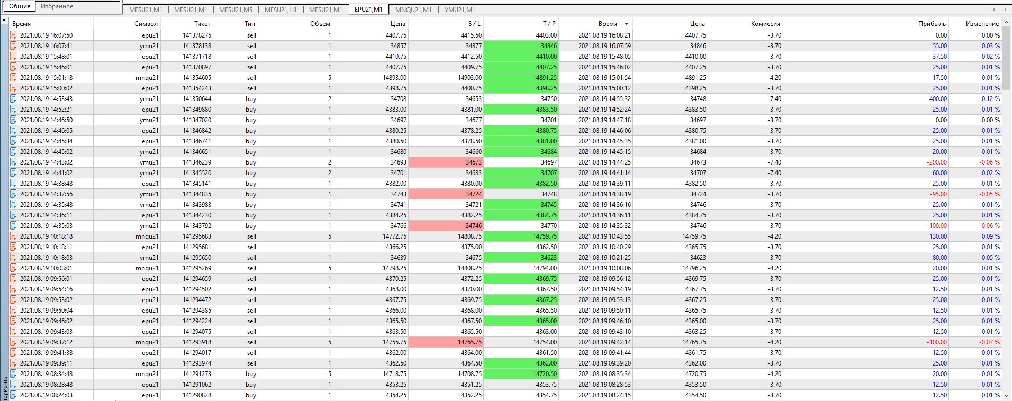Sort by the Изменение column header
This screenshot has height=401, width=1012.
pyautogui.click(x=982, y=24)
